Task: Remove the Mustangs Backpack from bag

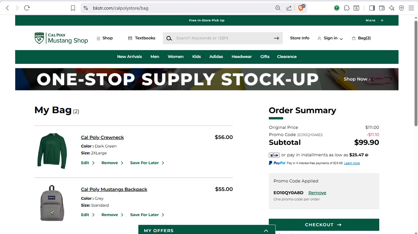Action: point(112,215)
